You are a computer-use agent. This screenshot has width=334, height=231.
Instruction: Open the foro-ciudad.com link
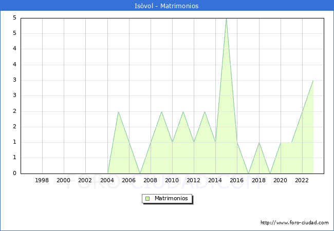tap(294, 223)
